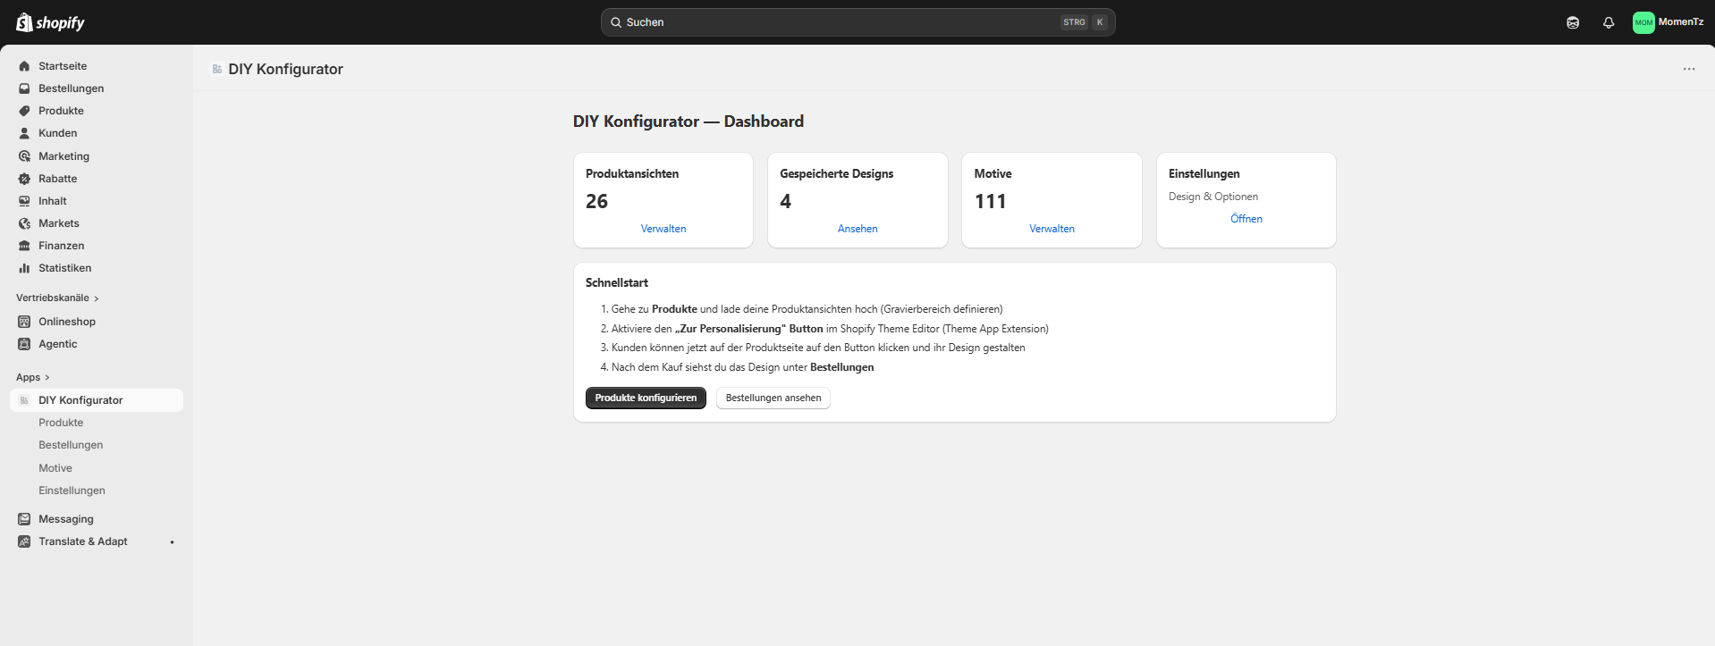This screenshot has width=1715, height=646.
Task: Expand the Apps section chevron
Action: click(47, 377)
